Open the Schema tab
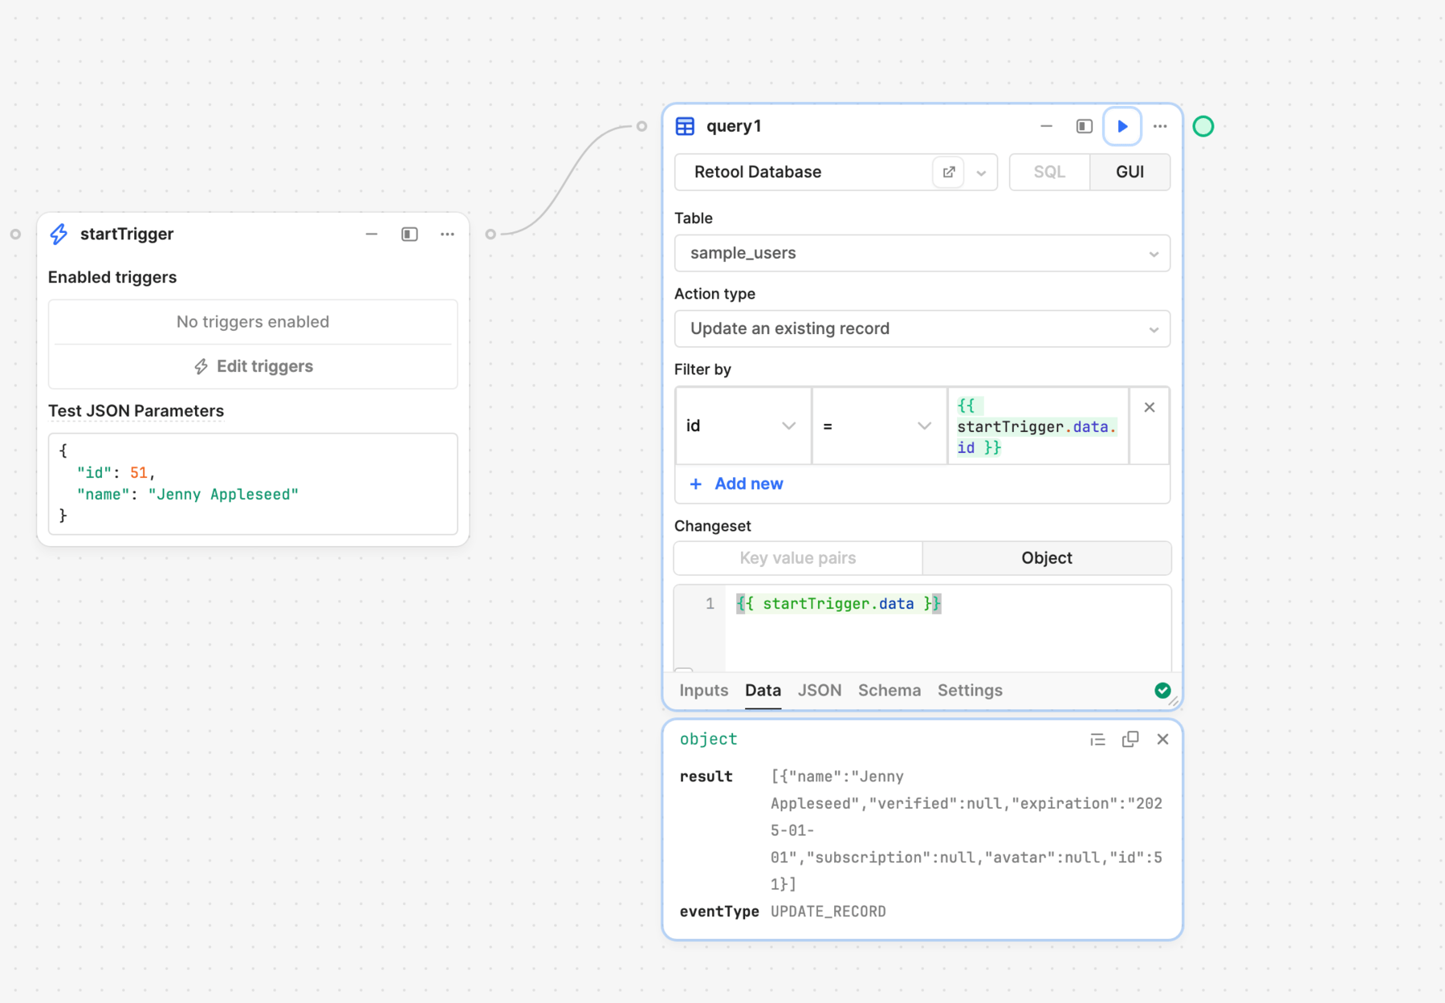This screenshot has width=1445, height=1003. (889, 691)
